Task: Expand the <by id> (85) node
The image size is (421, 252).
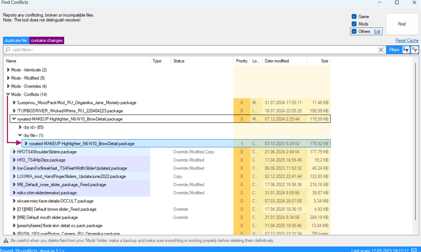Action: coord(20,127)
